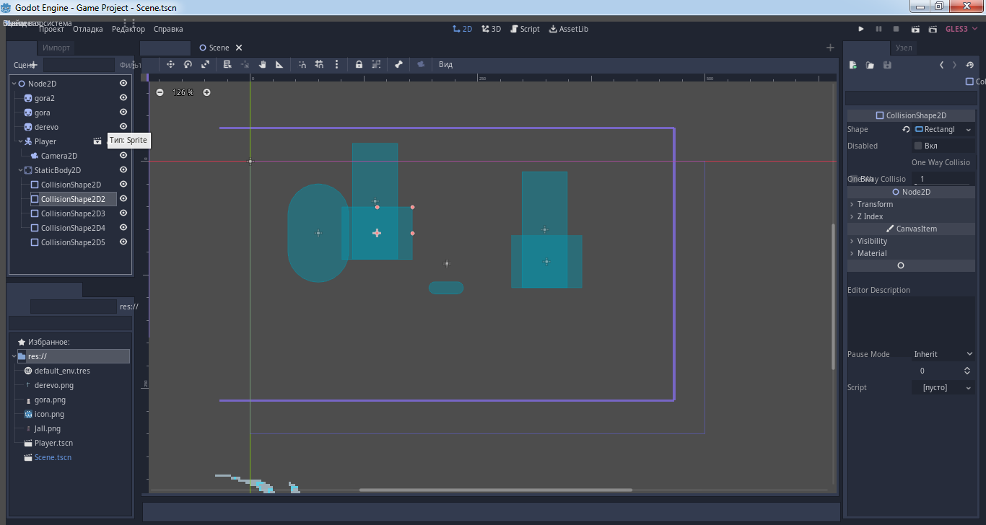Open the Pause Mode dropdown set to Inherit
The height and width of the screenshot is (525, 986).
943,353
